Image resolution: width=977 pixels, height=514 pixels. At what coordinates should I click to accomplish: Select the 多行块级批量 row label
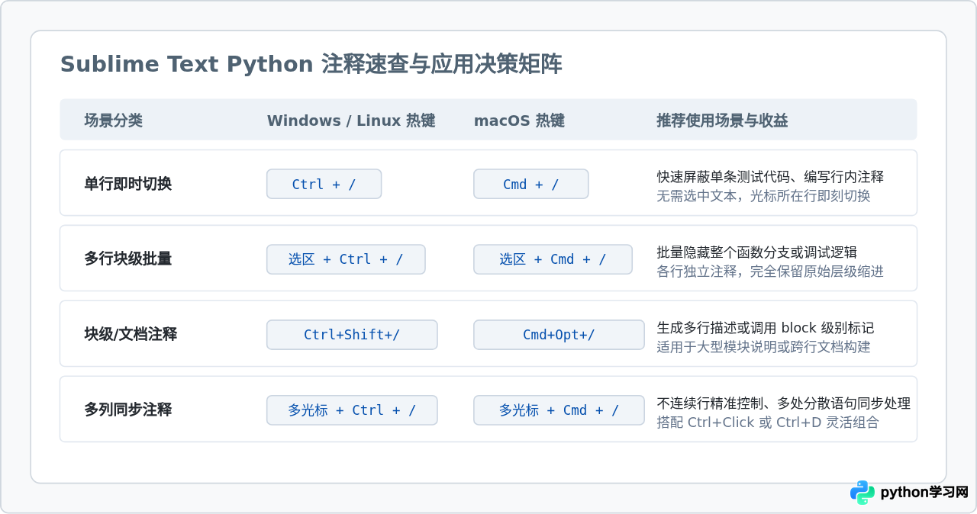(127, 259)
